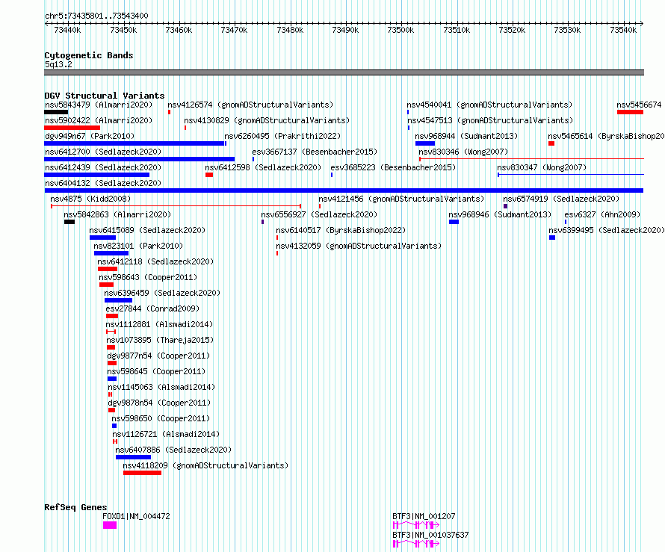Click nsv968946 (Sudmant2013) label

(x=501, y=214)
